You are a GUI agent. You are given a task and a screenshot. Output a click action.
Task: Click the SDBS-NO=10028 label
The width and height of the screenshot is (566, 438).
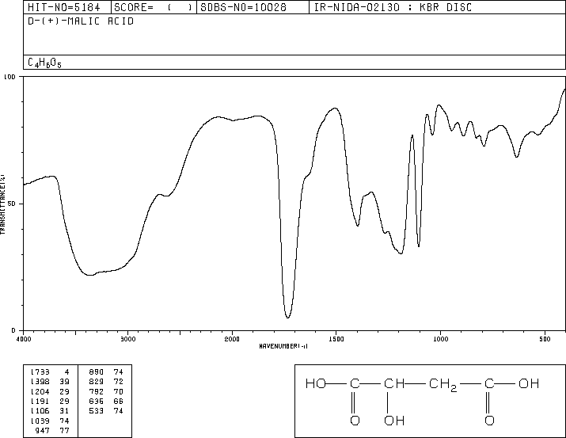pyautogui.click(x=243, y=7)
